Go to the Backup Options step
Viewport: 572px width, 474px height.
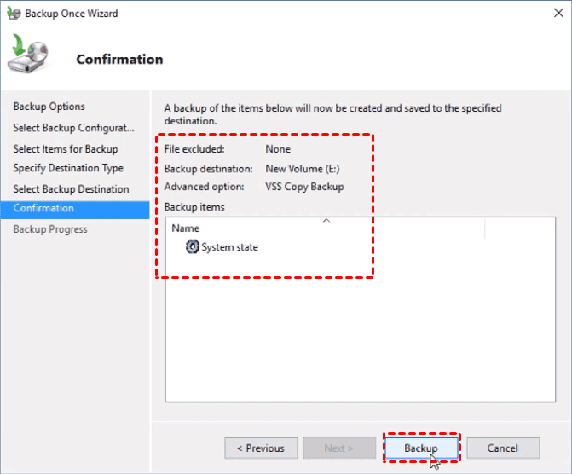tap(49, 107)
